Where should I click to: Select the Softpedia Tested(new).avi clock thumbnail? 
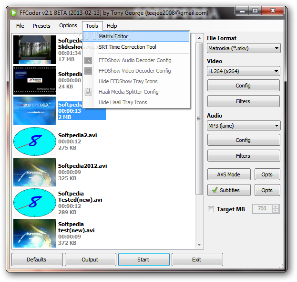(x=35, y=203)
